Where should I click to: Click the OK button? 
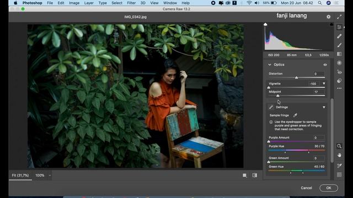tap(329, 188)
